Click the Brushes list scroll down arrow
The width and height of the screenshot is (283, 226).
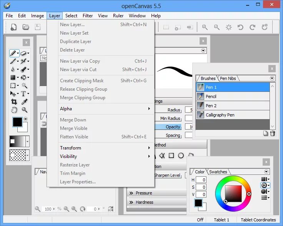272,126
